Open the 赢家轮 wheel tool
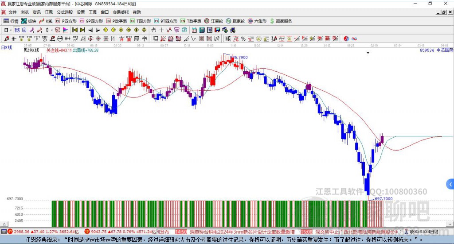 click(235, 21)
